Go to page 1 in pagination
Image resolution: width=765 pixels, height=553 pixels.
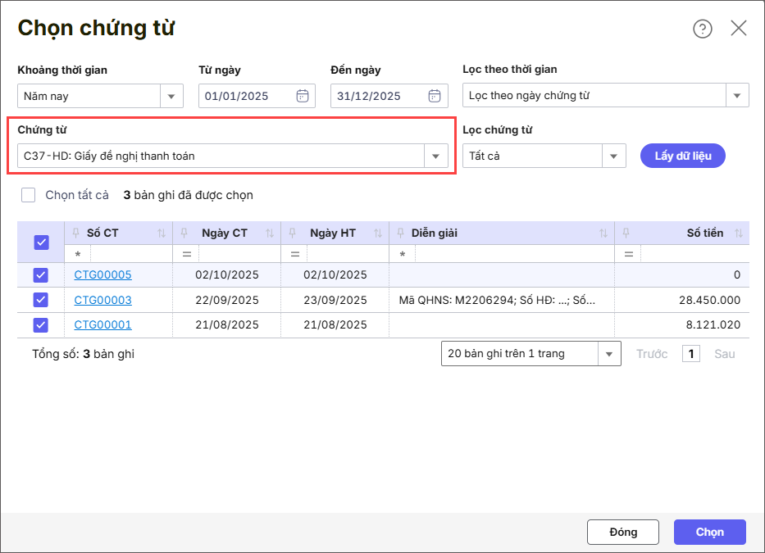(690, 354)
